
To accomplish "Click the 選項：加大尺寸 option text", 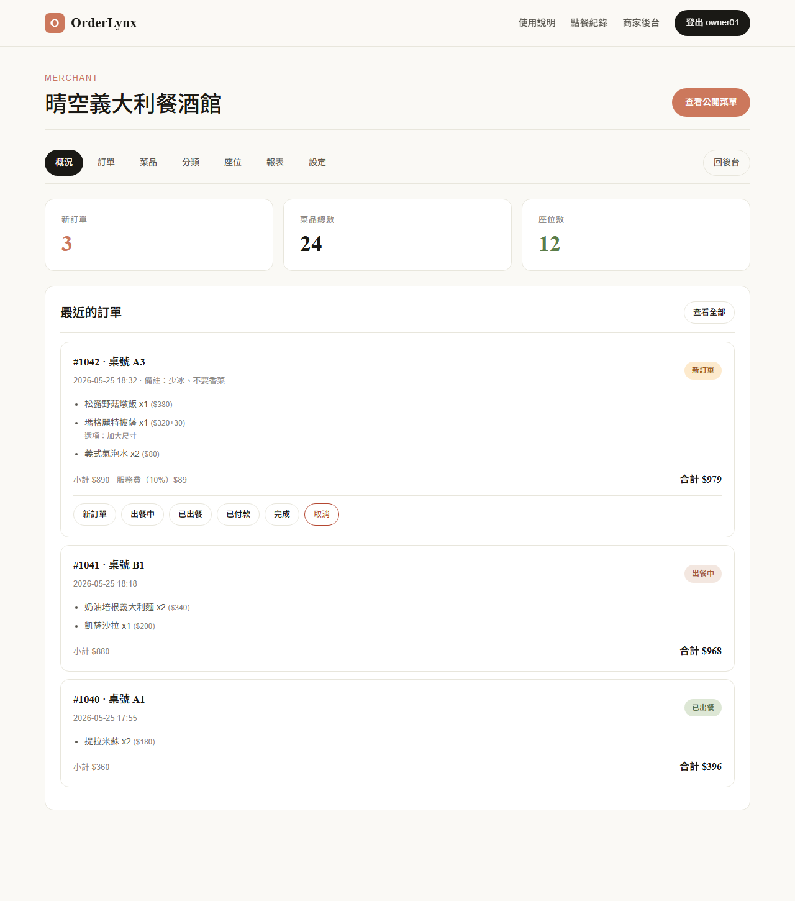I will [111, 436].
